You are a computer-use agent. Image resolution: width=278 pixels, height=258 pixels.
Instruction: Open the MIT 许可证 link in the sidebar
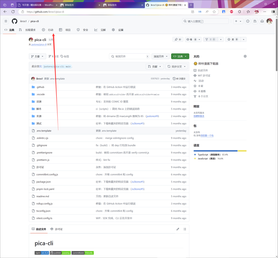[x=204, y=75]
